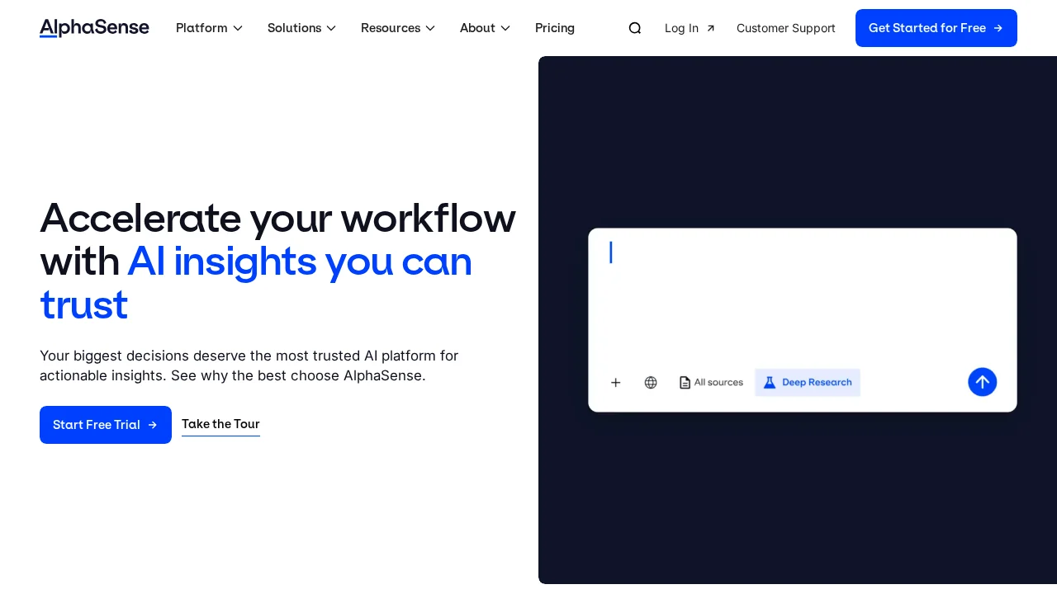This screenshot has height=594, width=1057.
Task: Open the Take the Tour link
Action: click(220, 424)
